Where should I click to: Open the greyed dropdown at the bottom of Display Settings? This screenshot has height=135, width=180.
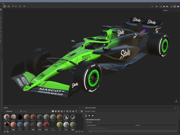[x=132, y=131]
